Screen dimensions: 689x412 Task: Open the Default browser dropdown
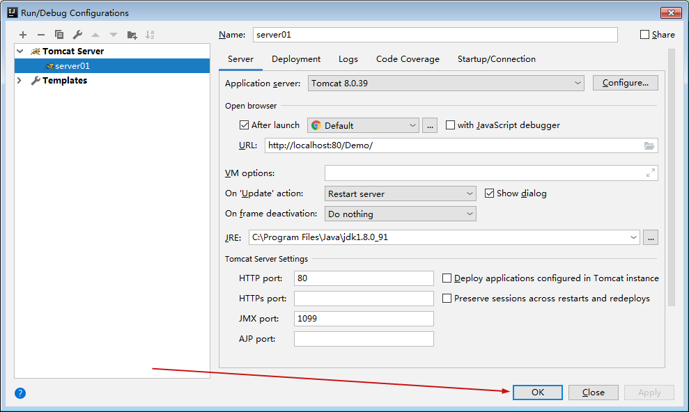click(x=363, y=125)
